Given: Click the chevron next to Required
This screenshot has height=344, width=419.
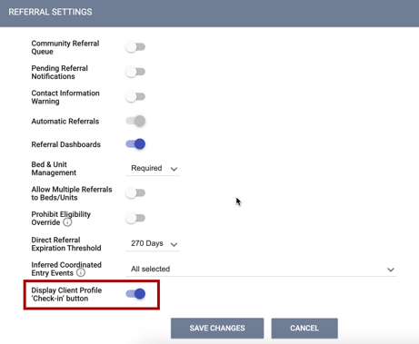Looking at the screenshot, I should (174, 169).
